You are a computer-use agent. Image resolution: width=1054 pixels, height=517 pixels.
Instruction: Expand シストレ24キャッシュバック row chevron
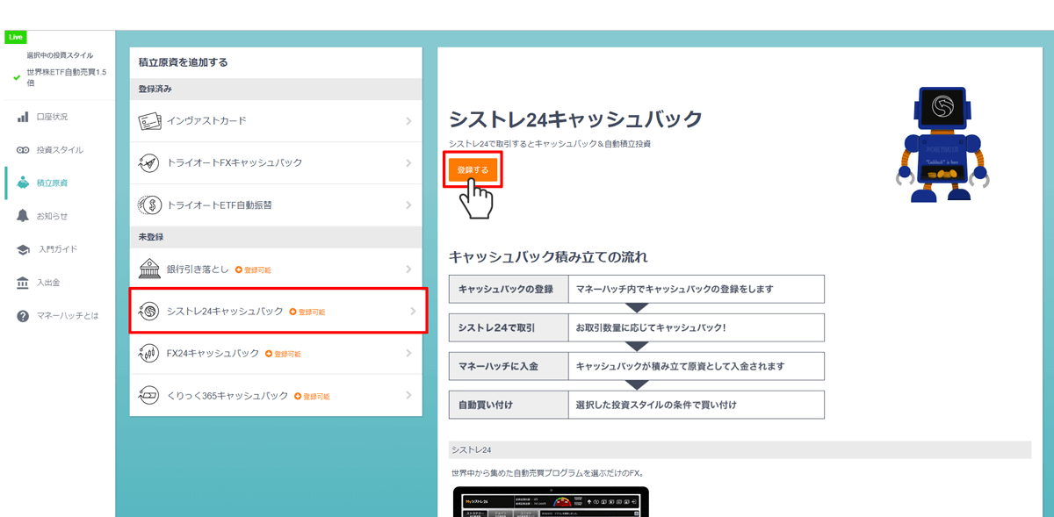pos(413,312)
